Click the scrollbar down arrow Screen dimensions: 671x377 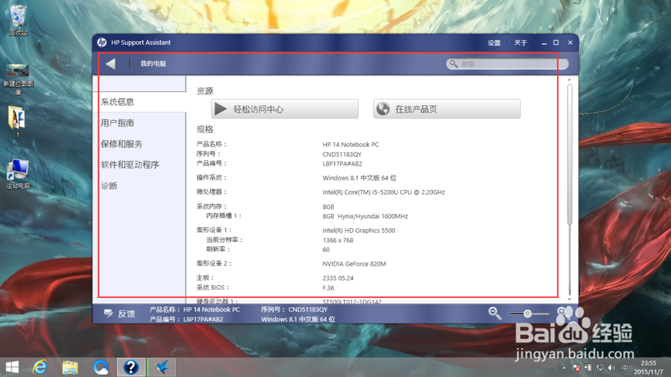point(570,299)
